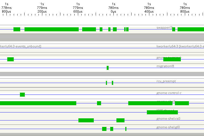Click the leftmost gnome-terminal slice

point(11,59)
